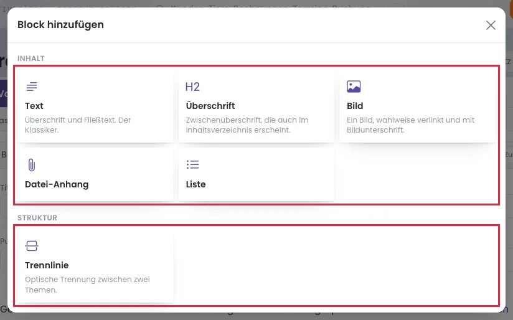The image size is (513, 320).
Task: Add a Bild block via its title
Action: point(355,106)
